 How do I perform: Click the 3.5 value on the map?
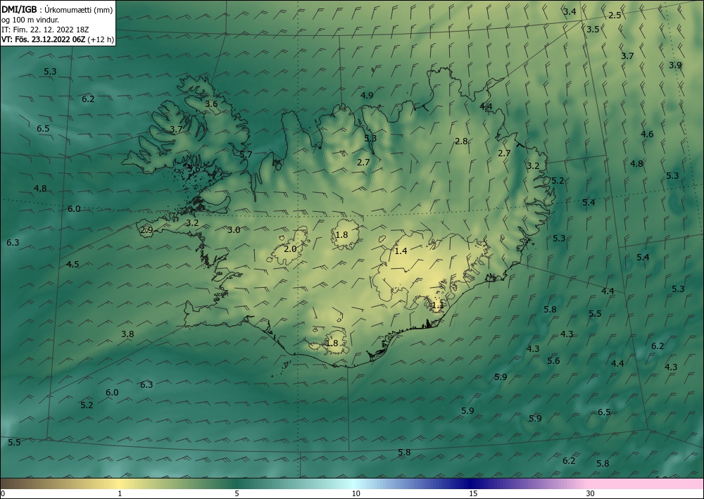coord(593,30)
